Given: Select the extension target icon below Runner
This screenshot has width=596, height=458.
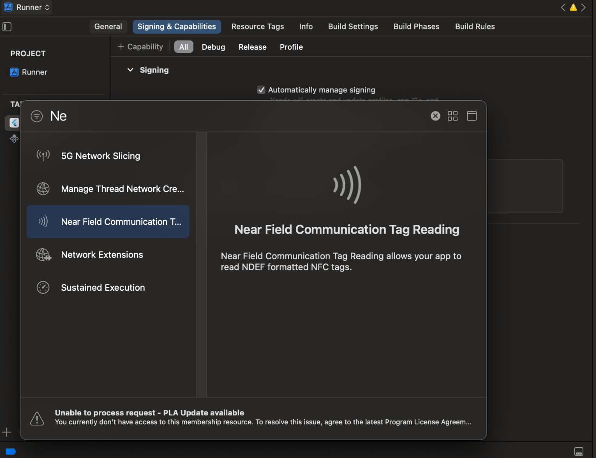Looking at the screenshot, I should [14, 139].
